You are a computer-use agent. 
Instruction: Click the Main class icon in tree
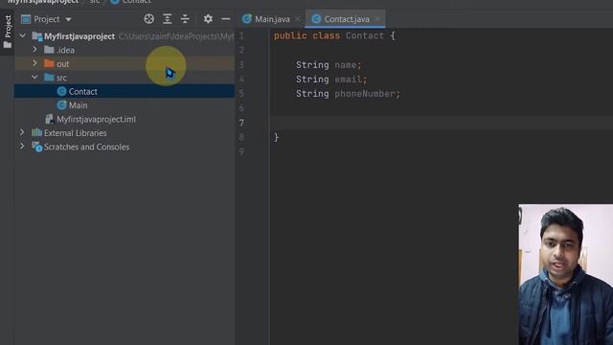[61, 104]
